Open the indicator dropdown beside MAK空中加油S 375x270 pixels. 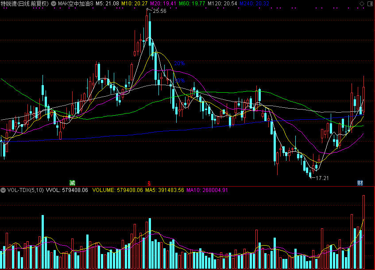(x=54, y=4)
